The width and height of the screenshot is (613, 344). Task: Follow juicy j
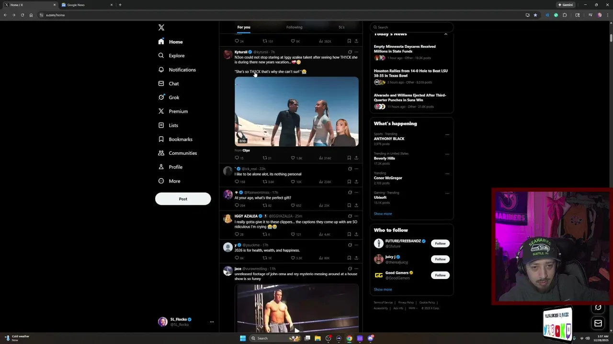tap(440, 259)
